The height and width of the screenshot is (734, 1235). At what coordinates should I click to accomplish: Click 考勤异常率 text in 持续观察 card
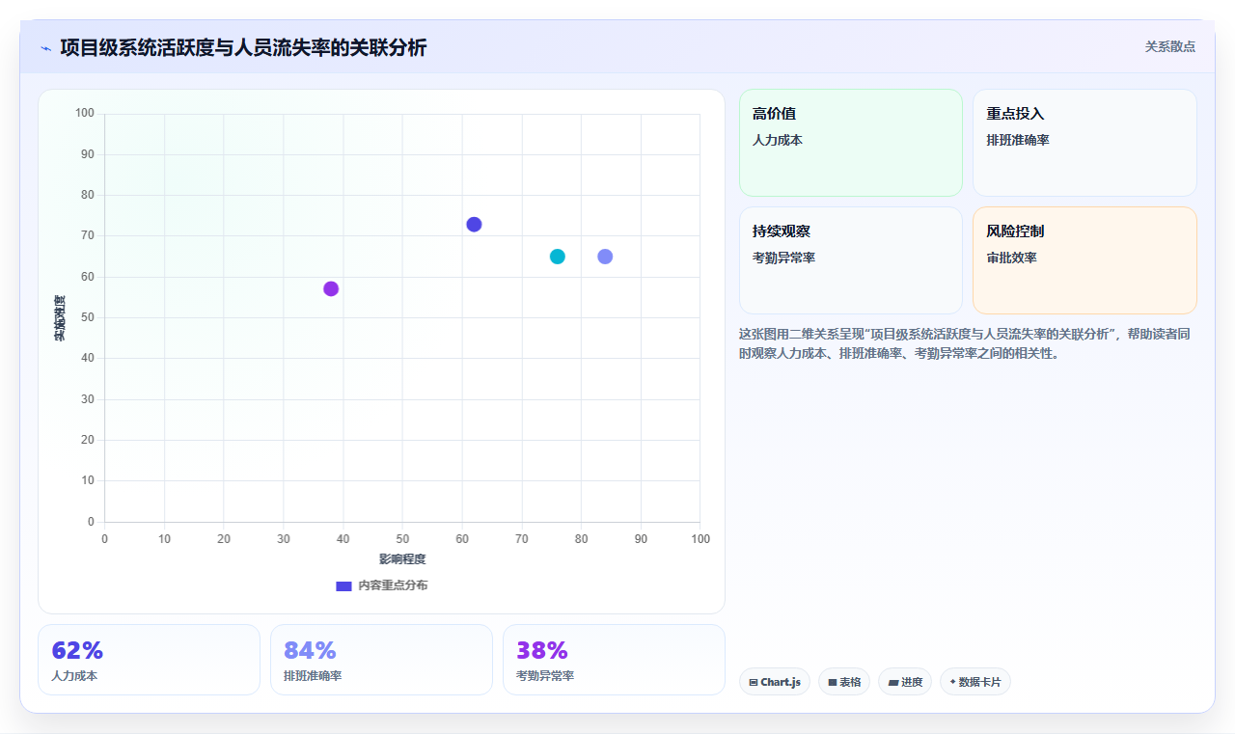coord(784,258)
